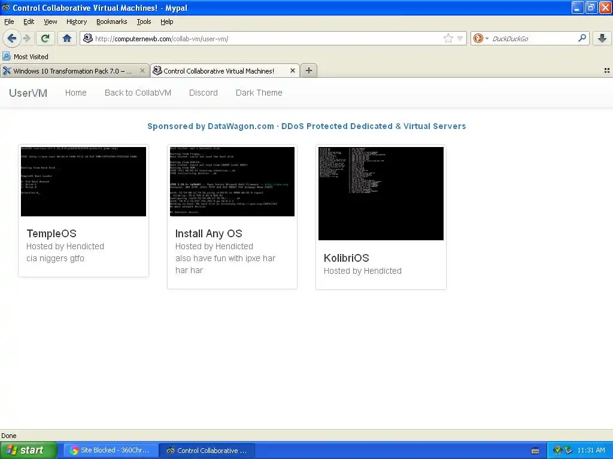Image resolution: width=613 pixels, height=459 pixels.
Task: Open the Edit menu
Action: point(29,22)
